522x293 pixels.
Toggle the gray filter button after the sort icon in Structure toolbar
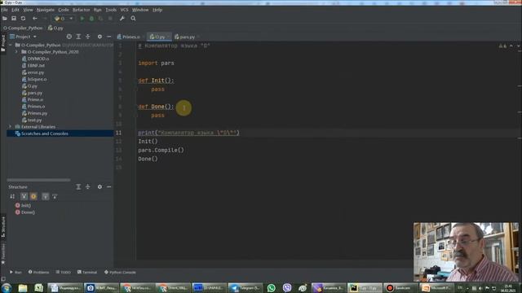point(24,196)
